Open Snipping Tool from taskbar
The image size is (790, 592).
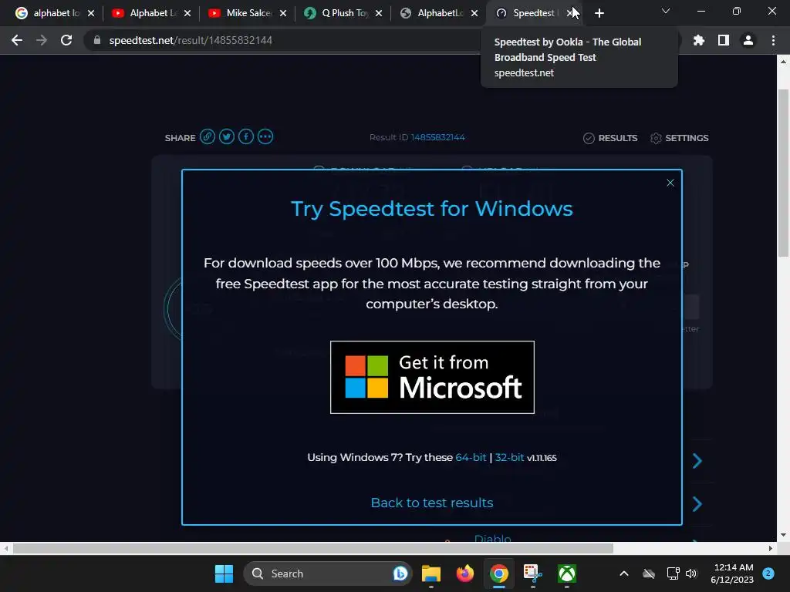[532, 573]
